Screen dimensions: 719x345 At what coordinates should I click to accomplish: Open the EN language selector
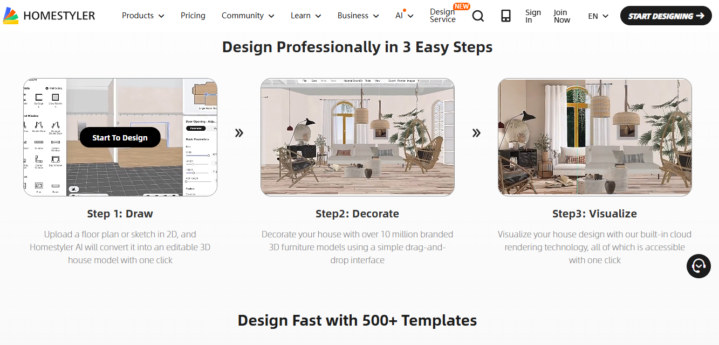pos(597,16)
